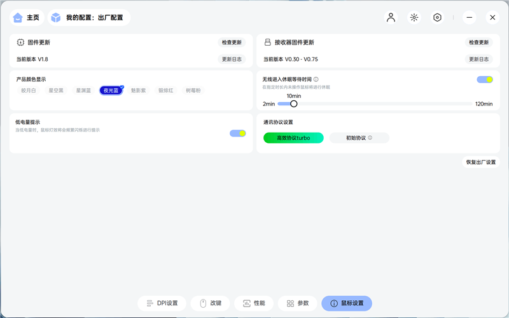Choose 高效协议turbo protocol
This screenshot has width=509, height=318.
[293, 138]
